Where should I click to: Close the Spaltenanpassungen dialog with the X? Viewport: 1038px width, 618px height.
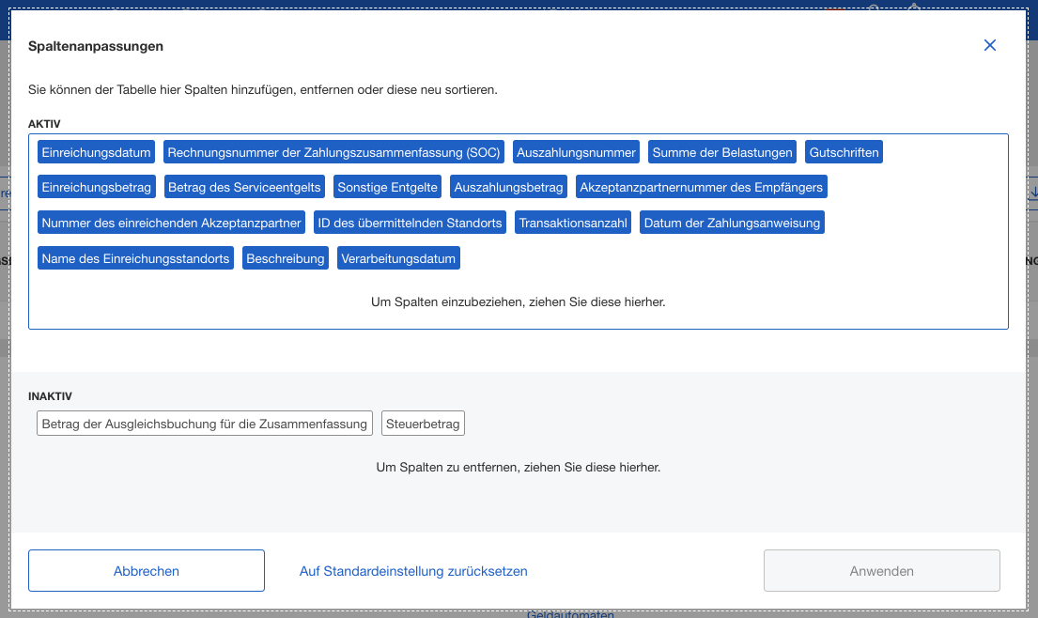click(x=989, y=45)
